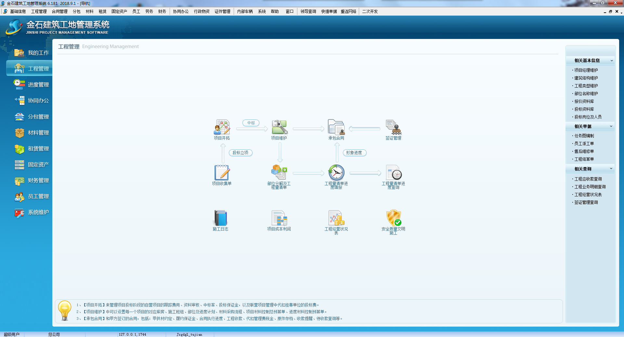The image size is (624, 337).
Task: Select 进度管理 in the sidebar
Action: coord(32,84)
